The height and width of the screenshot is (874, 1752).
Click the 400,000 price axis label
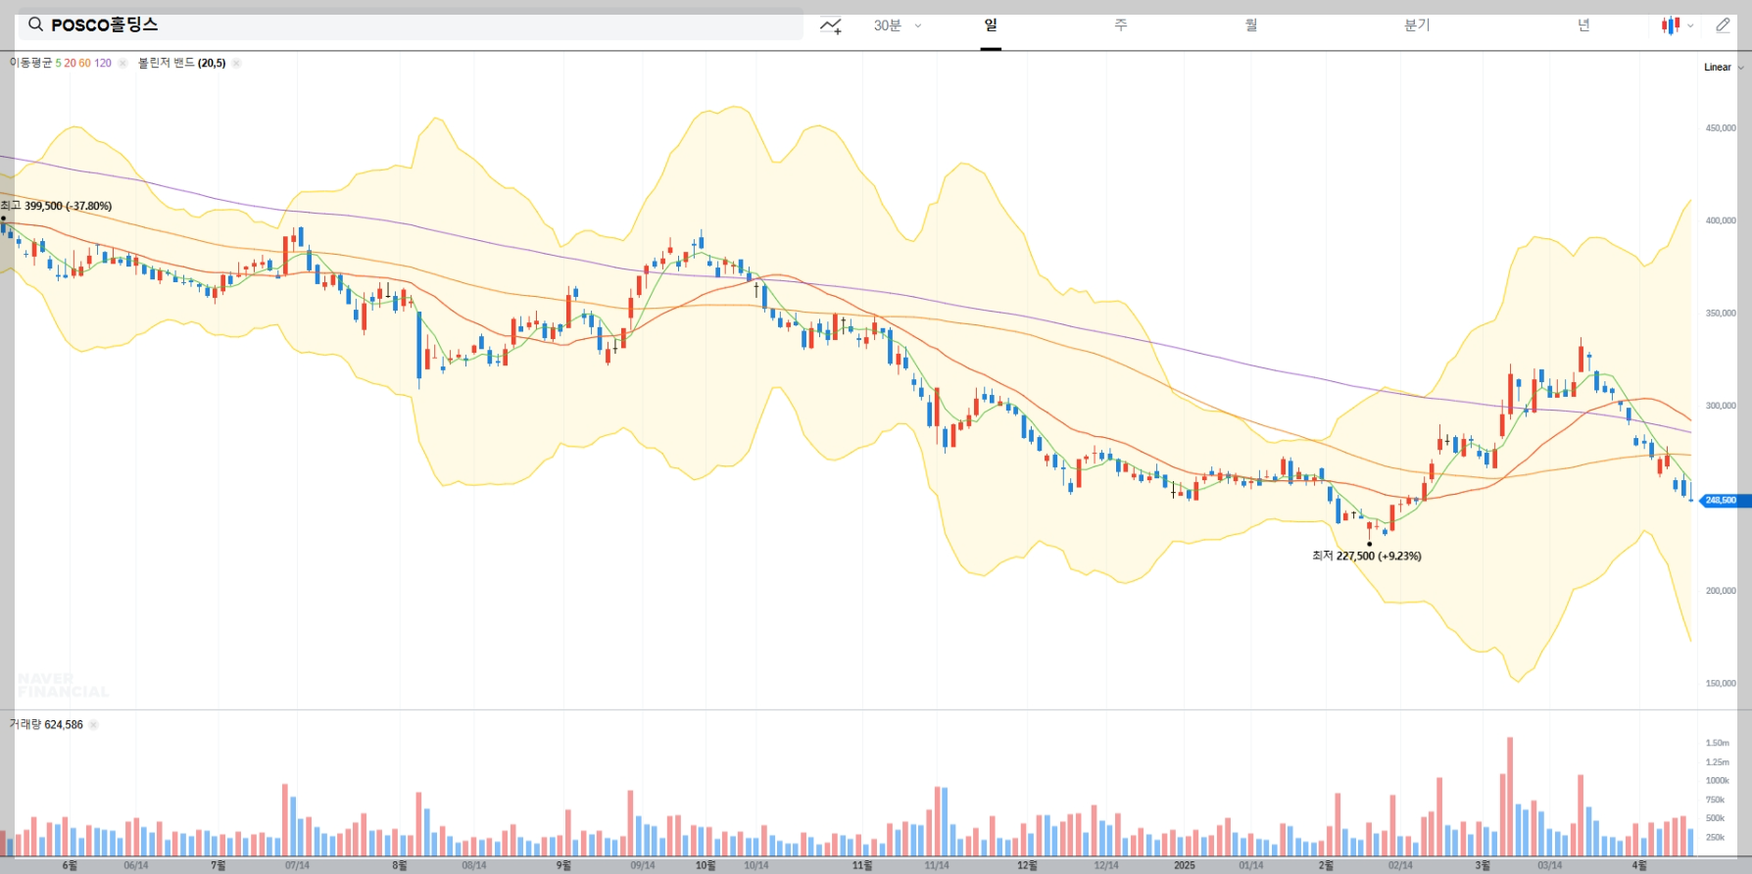1721,220
